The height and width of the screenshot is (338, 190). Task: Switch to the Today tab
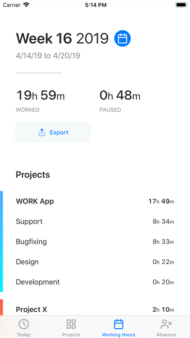tap(24, 328)
